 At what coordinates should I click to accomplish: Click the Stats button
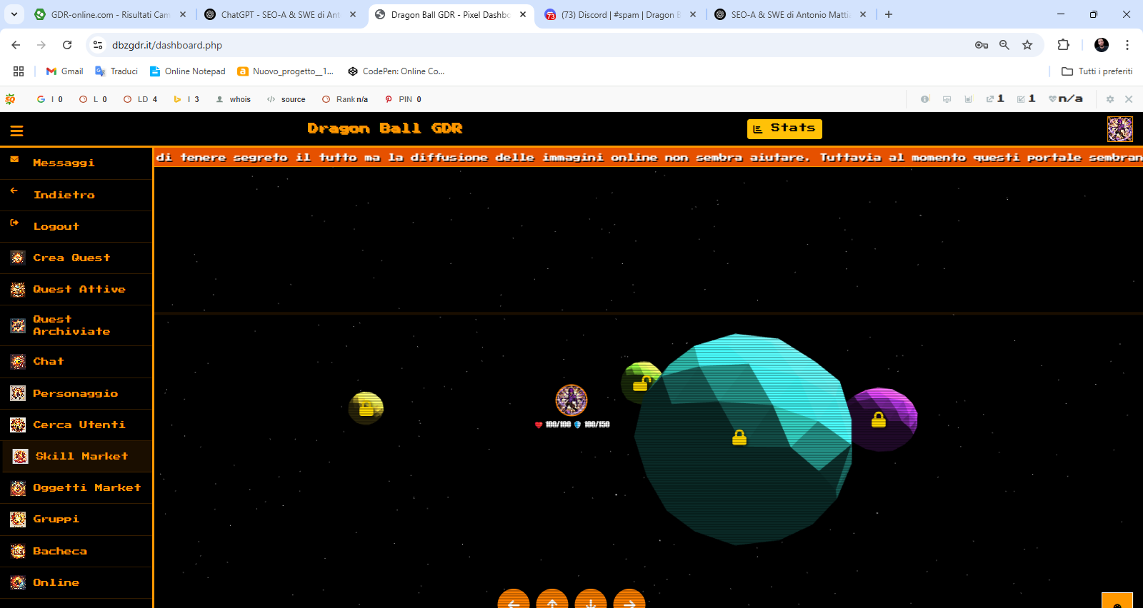pyautogui.click(x=784, y=128)
